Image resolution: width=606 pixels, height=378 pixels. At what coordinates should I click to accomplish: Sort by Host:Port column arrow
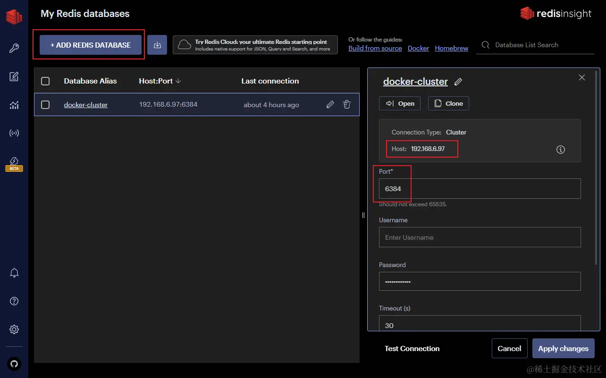click(x=178, y=81)
